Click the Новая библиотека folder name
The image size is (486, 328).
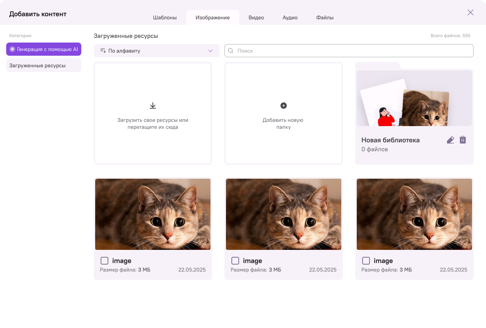[x=390, y=140]
